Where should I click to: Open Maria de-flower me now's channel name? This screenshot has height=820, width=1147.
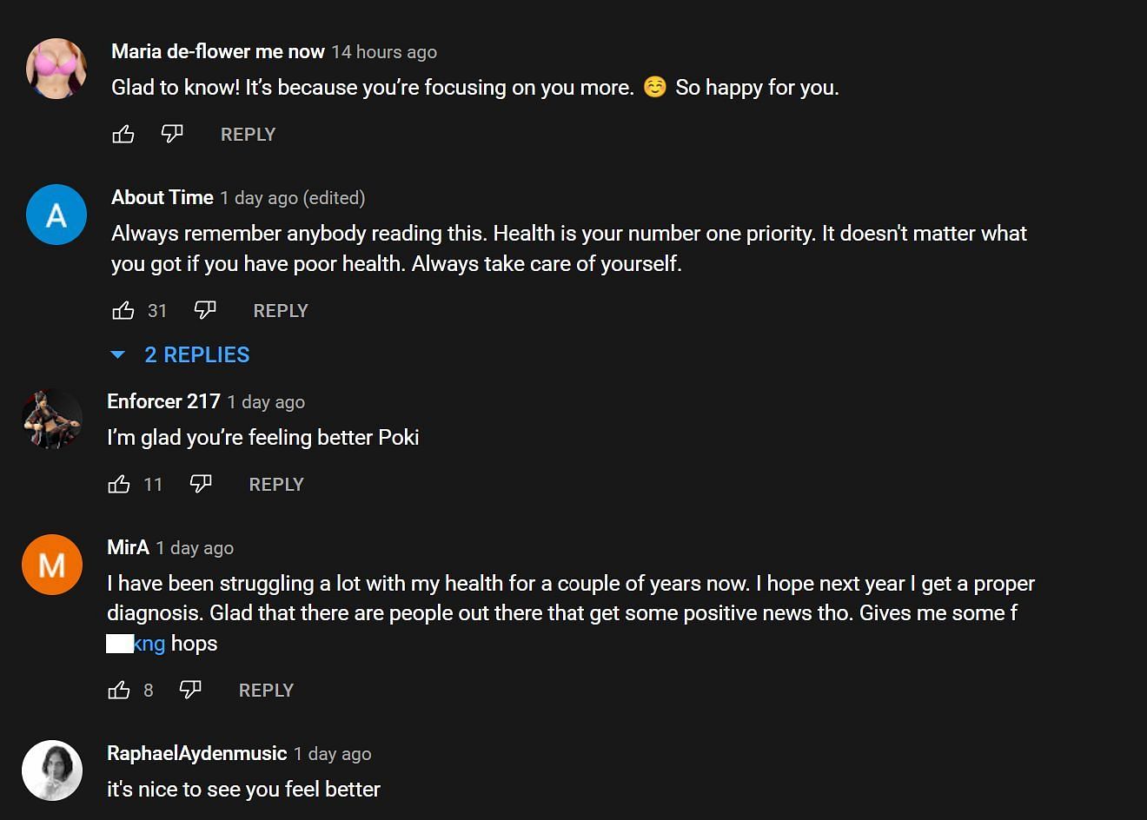[x=217, y=51]
